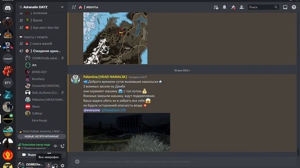Image resolution: width=300 pixels, height=168 pixels.
Task: Open Pallantine [HEAD NAMALSK] author name
Action: pyautogui.click(x=105, y=77)
